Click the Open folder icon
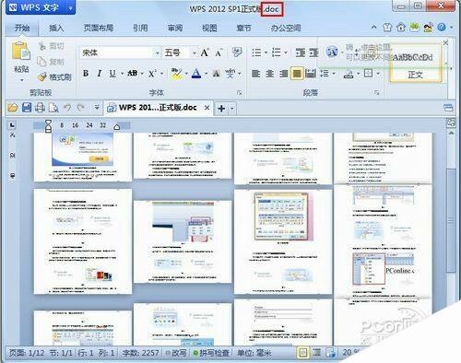Image resolution: width=461 pixels, height=363 pixels. (13, 108)
